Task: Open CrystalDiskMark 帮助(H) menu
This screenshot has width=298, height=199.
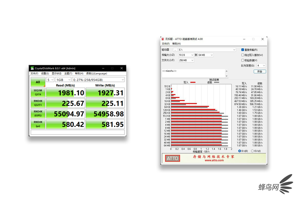Action: (79, 73)
